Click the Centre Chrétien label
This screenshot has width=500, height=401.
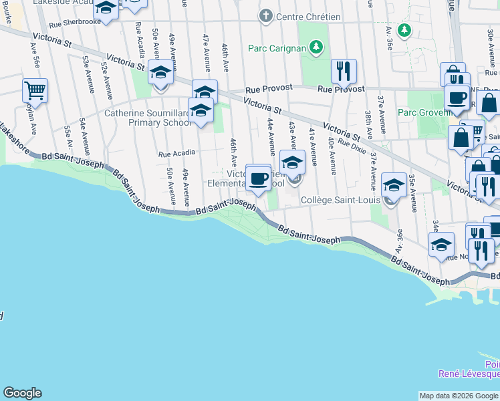coord(308,17)
